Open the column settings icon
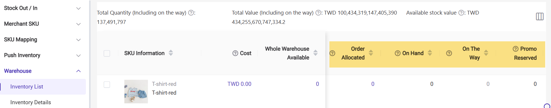The image size is (551, 108). [540, 17]
